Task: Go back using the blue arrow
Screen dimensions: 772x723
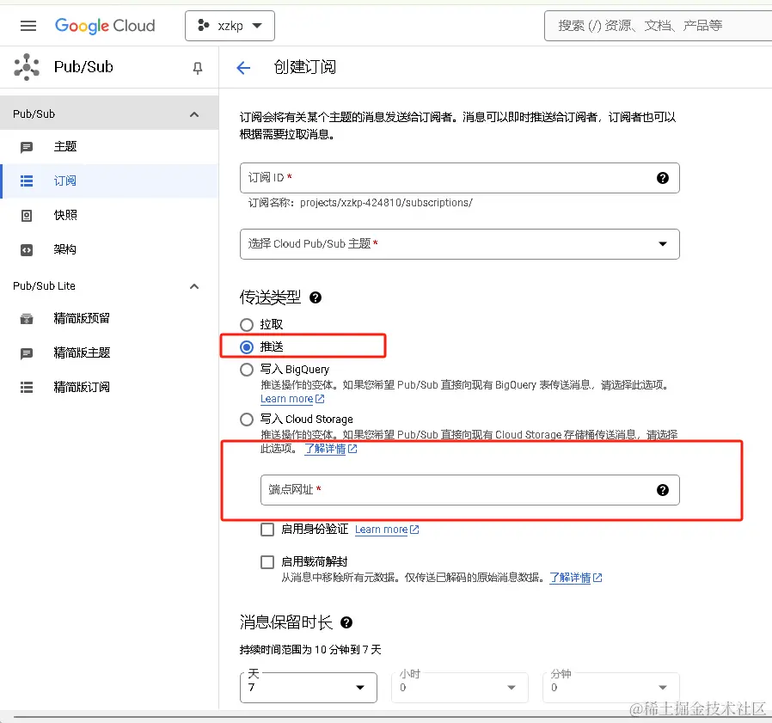Action: pyautogui.click(x=243, y=67)
